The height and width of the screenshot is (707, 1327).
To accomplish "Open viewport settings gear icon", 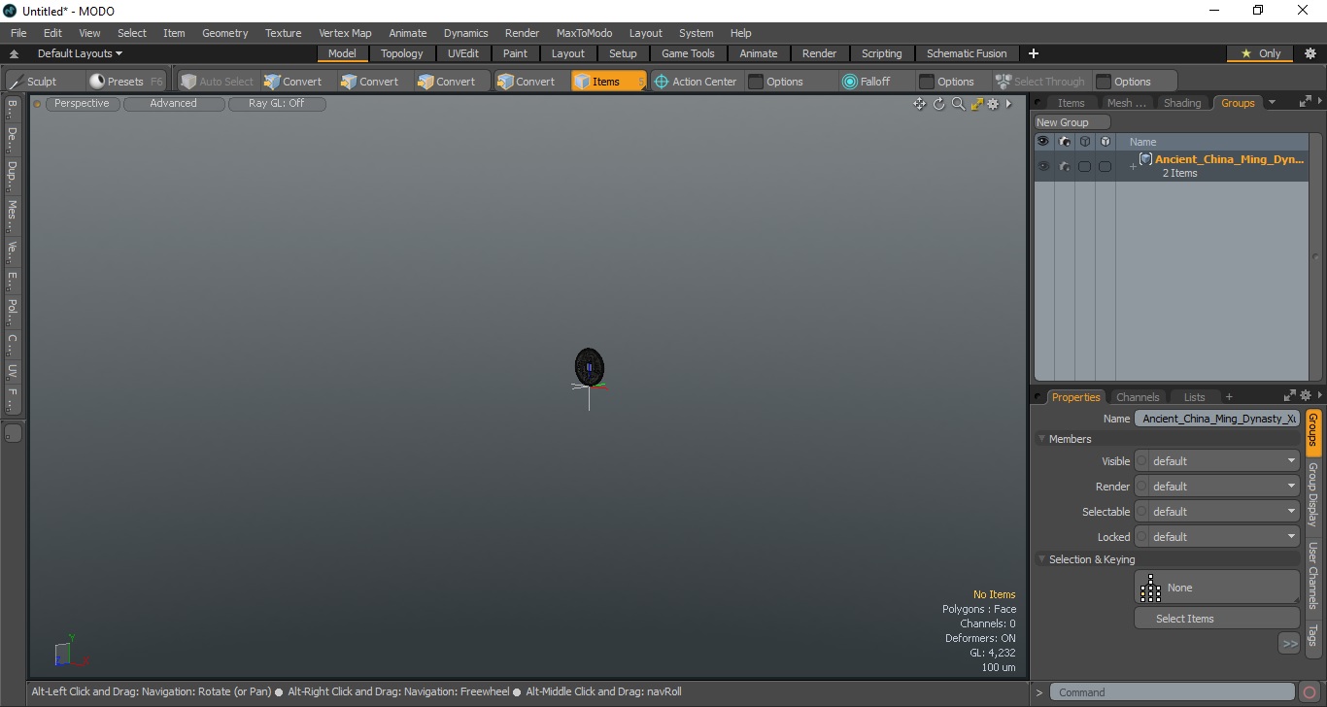I will point(993,104).
